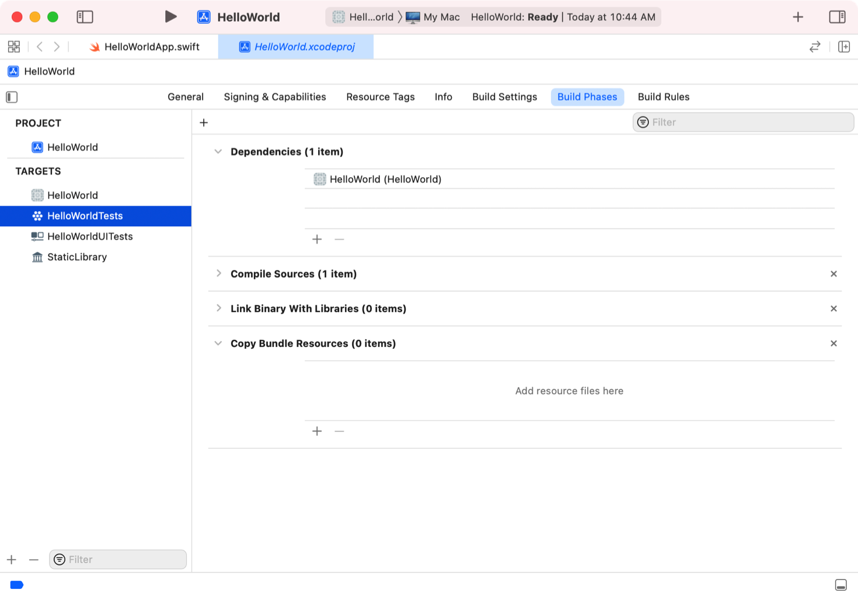
Task: Toggle the debug area at bottom right
Action: [840, 585]
